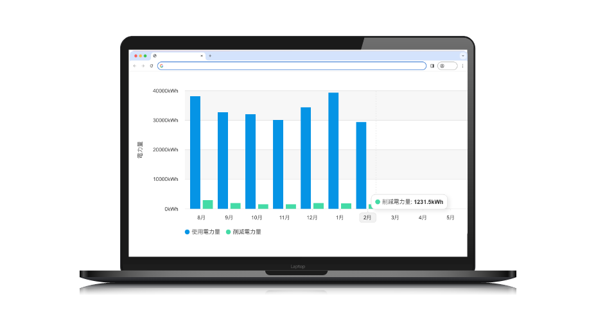Click the profile avatar button
596x331 pixels.
coord(447,66)
